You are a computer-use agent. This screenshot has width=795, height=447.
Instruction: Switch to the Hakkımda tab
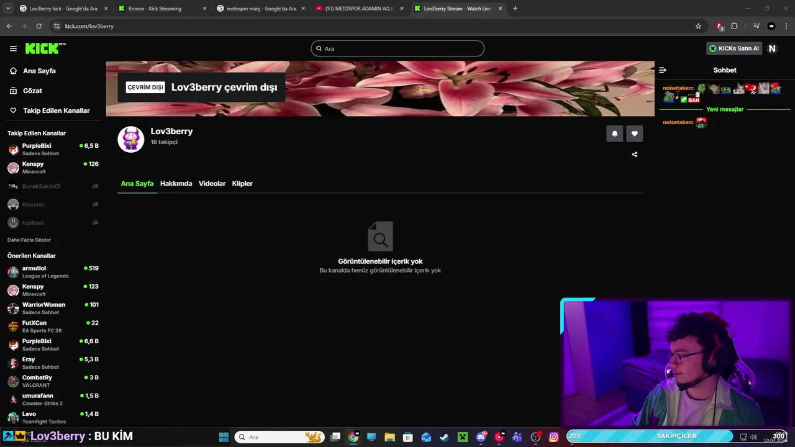point(176,184)
